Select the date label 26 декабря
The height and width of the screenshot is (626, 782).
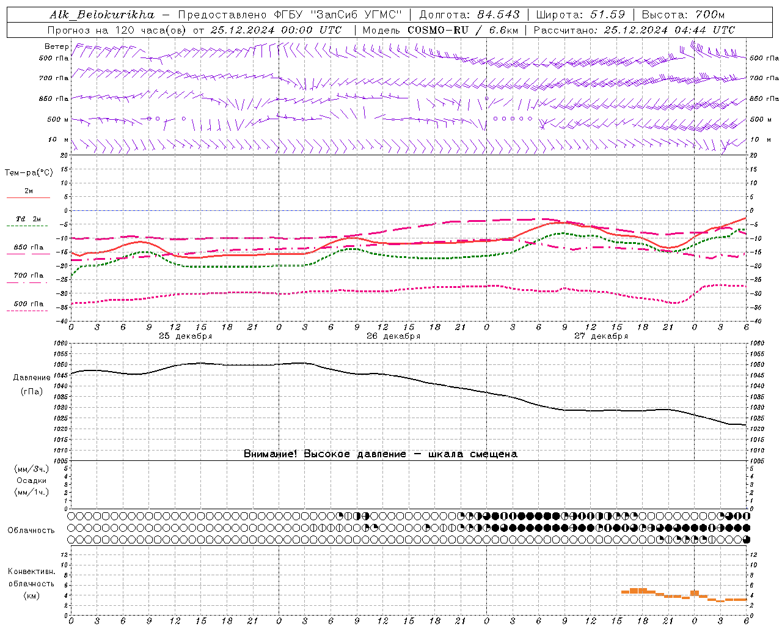tap(393, 336)
